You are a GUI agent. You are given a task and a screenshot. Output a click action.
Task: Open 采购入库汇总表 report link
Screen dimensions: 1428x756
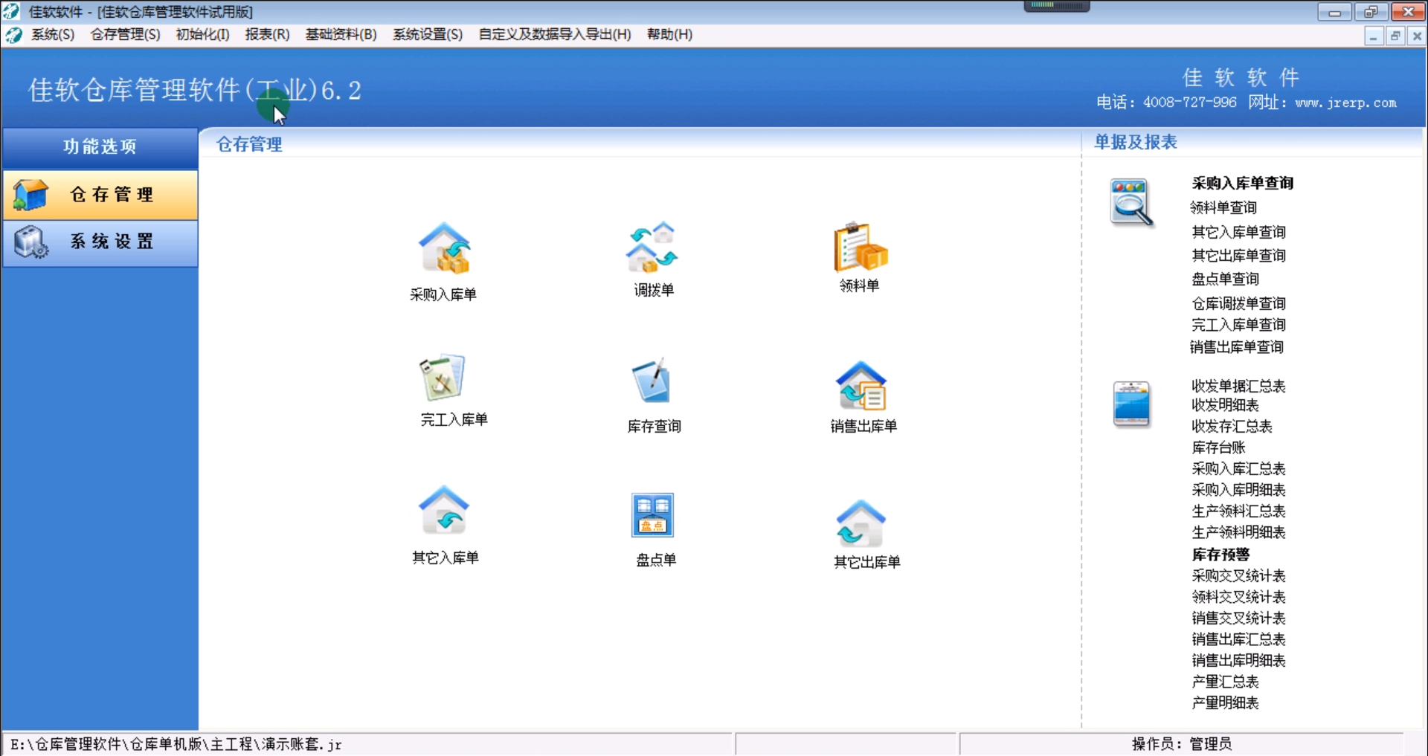pyautogui.click(x=1238, y=469)
